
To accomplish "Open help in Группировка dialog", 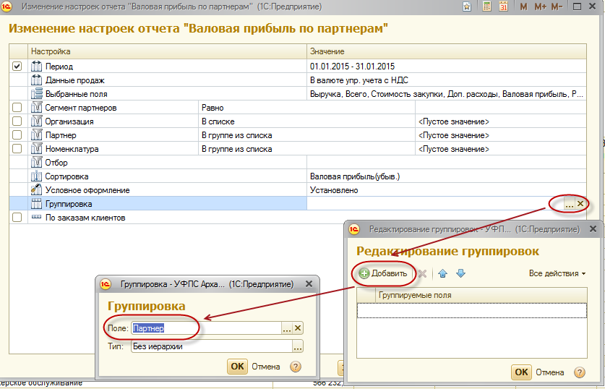I will pos(296,367).
